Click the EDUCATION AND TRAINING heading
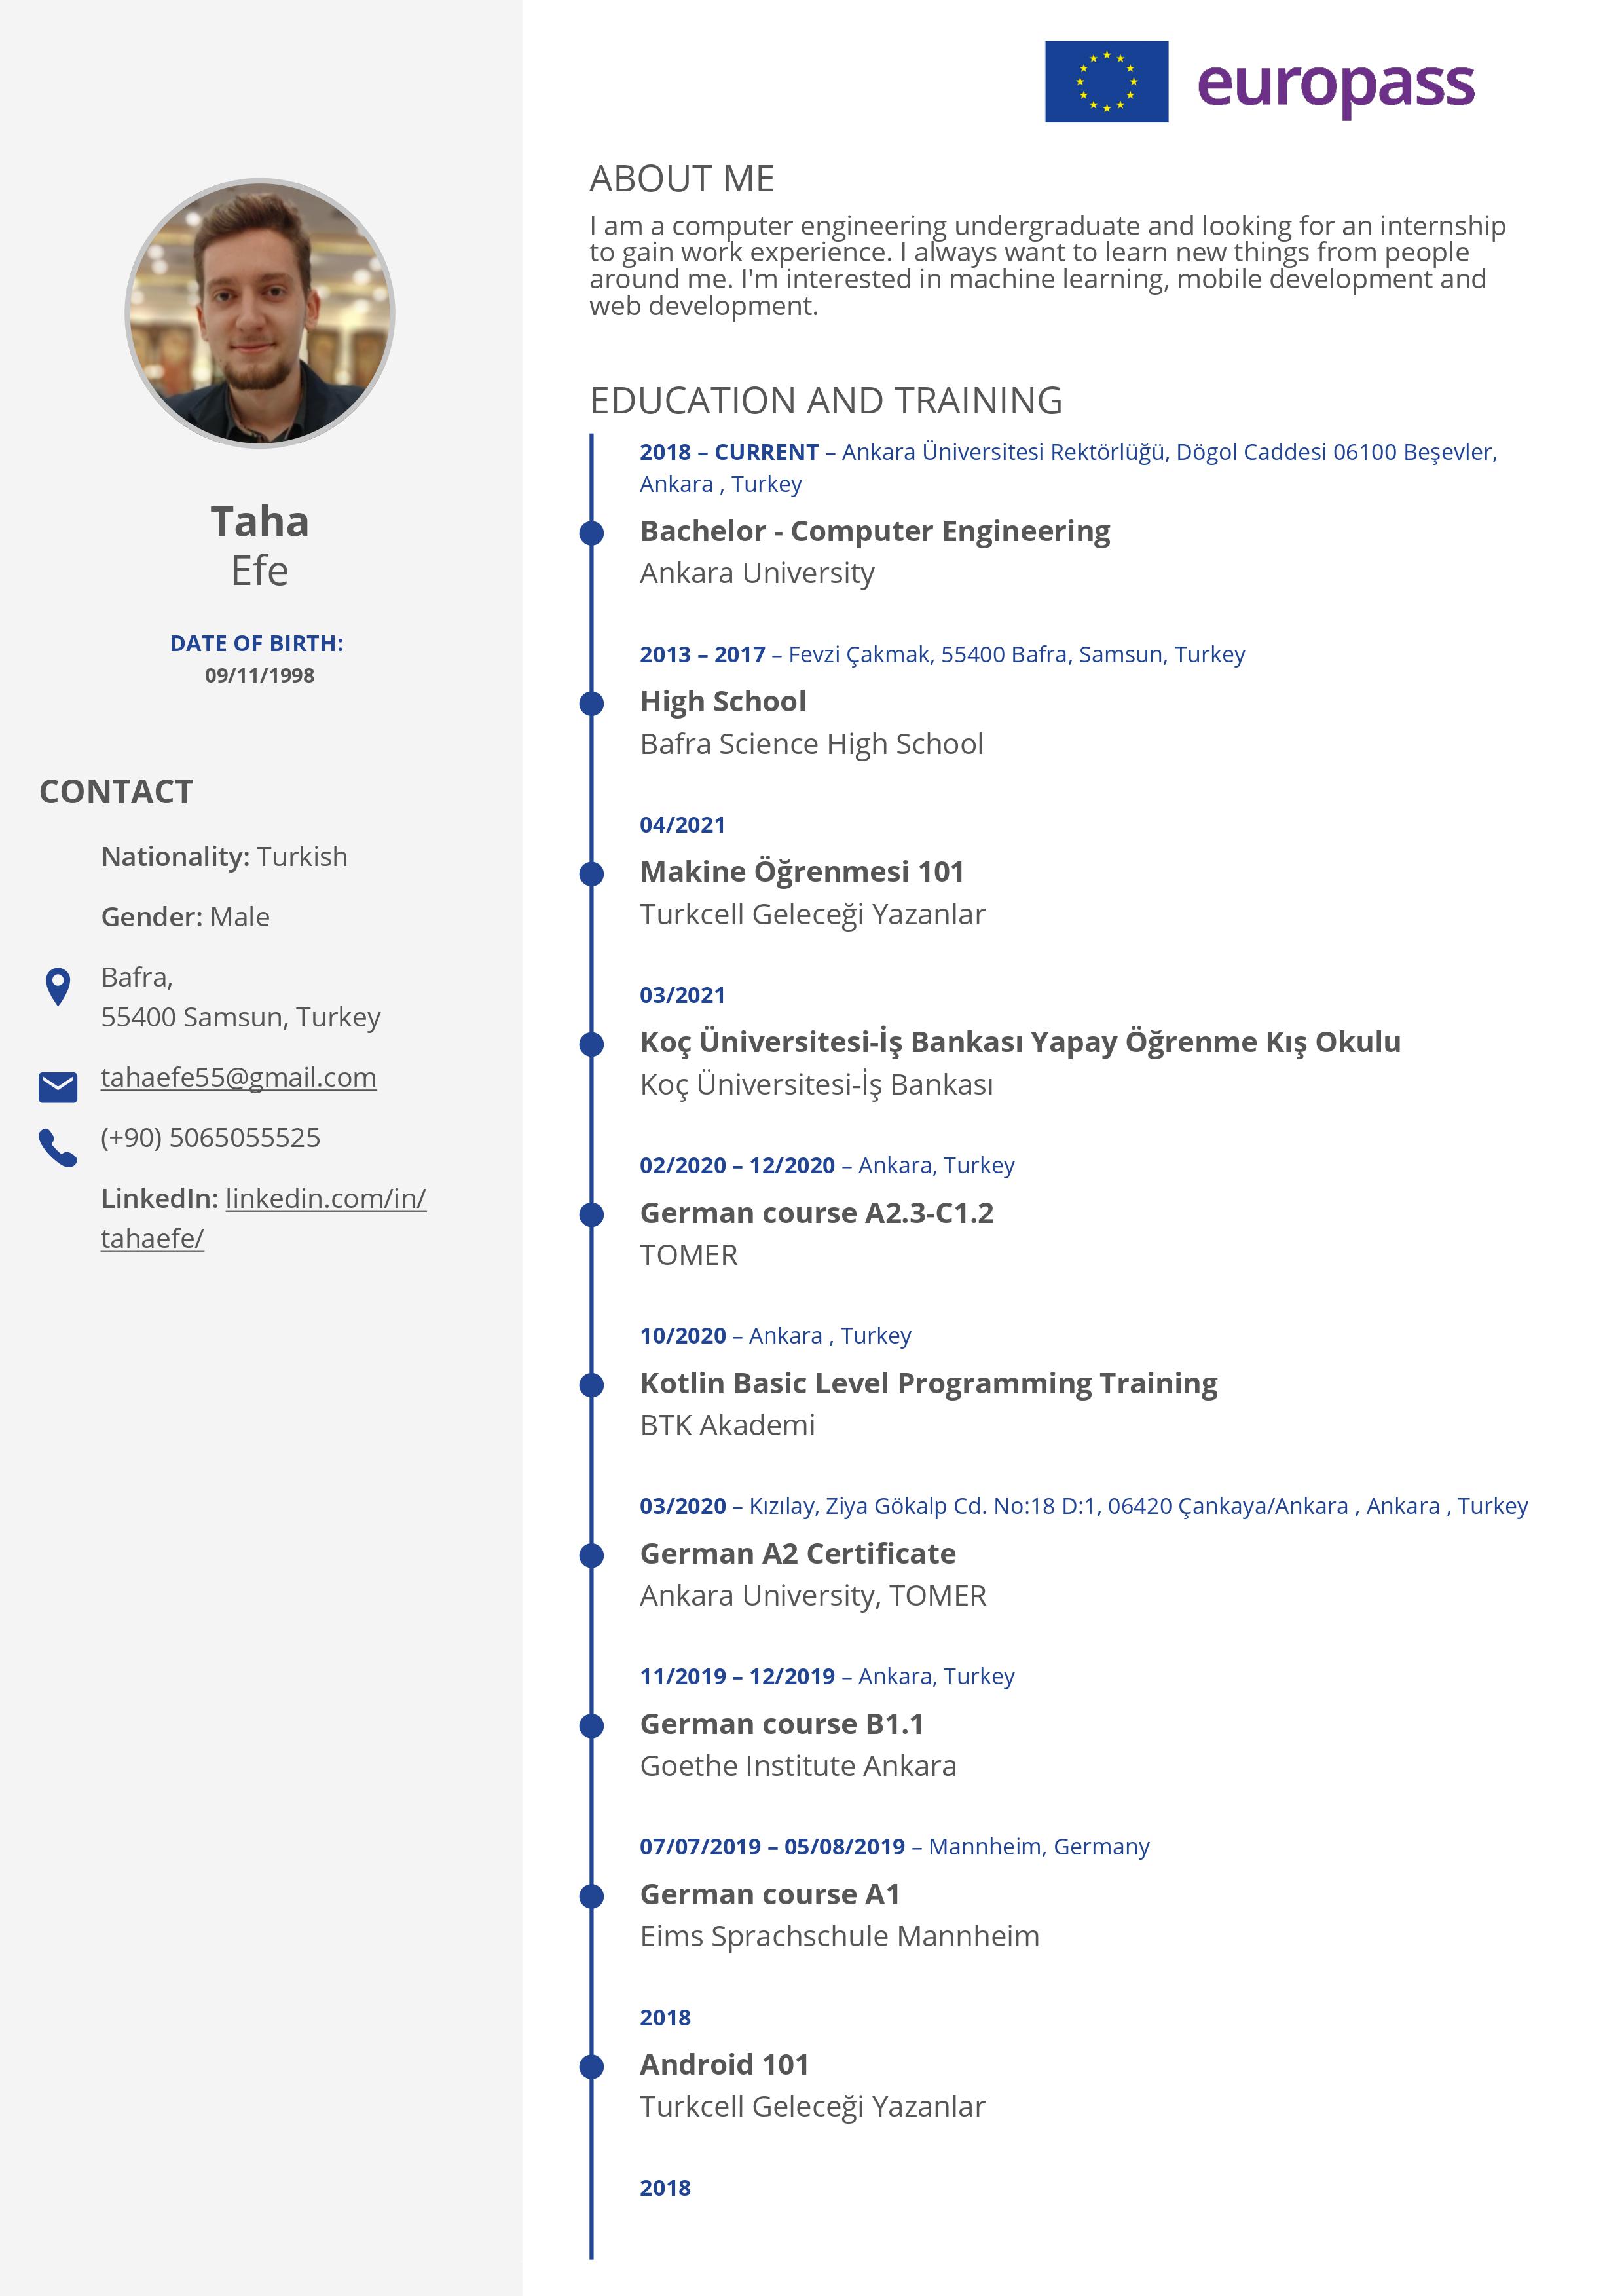Screen dimensions: 1624x2296 click(826, 400)
